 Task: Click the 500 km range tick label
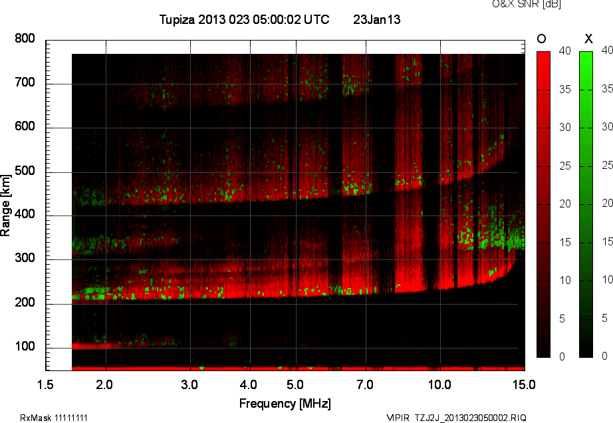[25, 170]
